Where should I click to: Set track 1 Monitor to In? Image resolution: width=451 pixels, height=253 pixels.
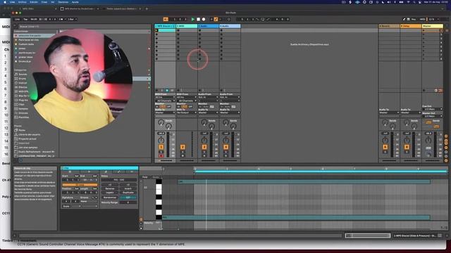(157, 107)
